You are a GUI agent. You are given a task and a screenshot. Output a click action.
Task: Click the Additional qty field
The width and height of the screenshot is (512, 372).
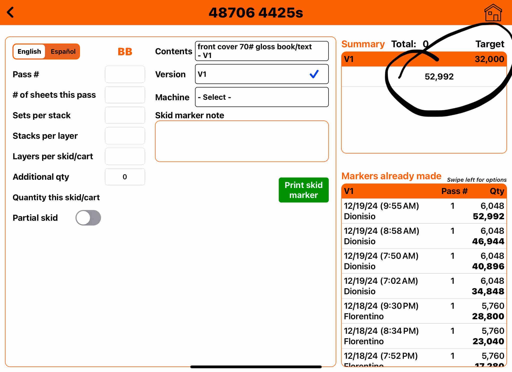point(125,177)
